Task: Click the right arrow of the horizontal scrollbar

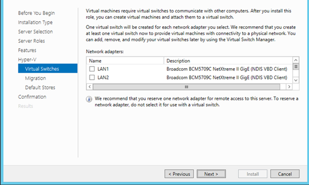Action: 289,87
